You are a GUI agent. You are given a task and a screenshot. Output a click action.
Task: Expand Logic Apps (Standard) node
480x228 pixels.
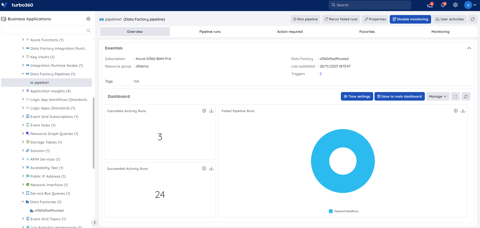tap(23, 108)
